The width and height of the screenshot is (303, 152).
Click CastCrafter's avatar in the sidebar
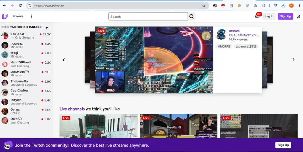pos(5,92)
